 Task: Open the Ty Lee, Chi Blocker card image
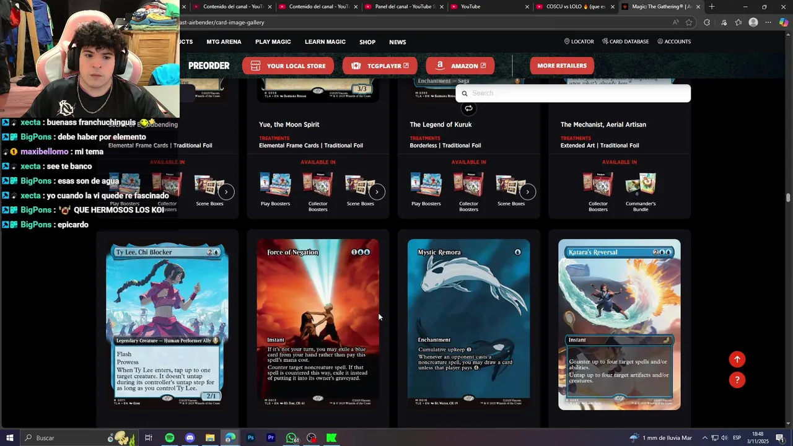tap(167, 325)
